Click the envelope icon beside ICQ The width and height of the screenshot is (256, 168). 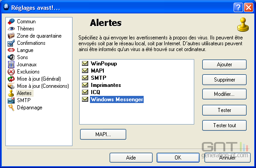click(85, 92)
